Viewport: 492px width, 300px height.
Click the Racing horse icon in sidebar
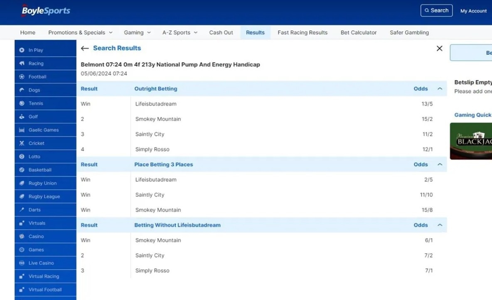coord(22,63)
